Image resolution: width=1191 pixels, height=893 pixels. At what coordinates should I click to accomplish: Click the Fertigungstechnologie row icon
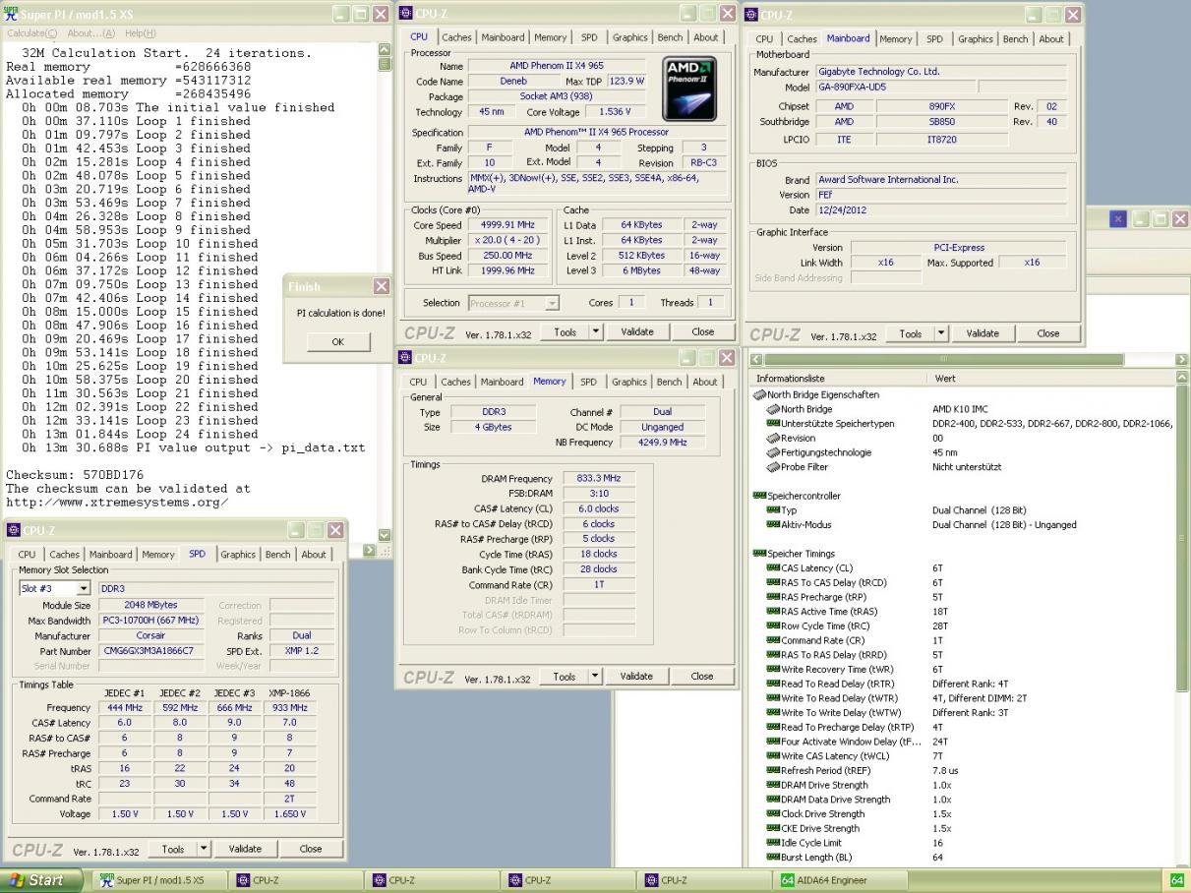773,452
